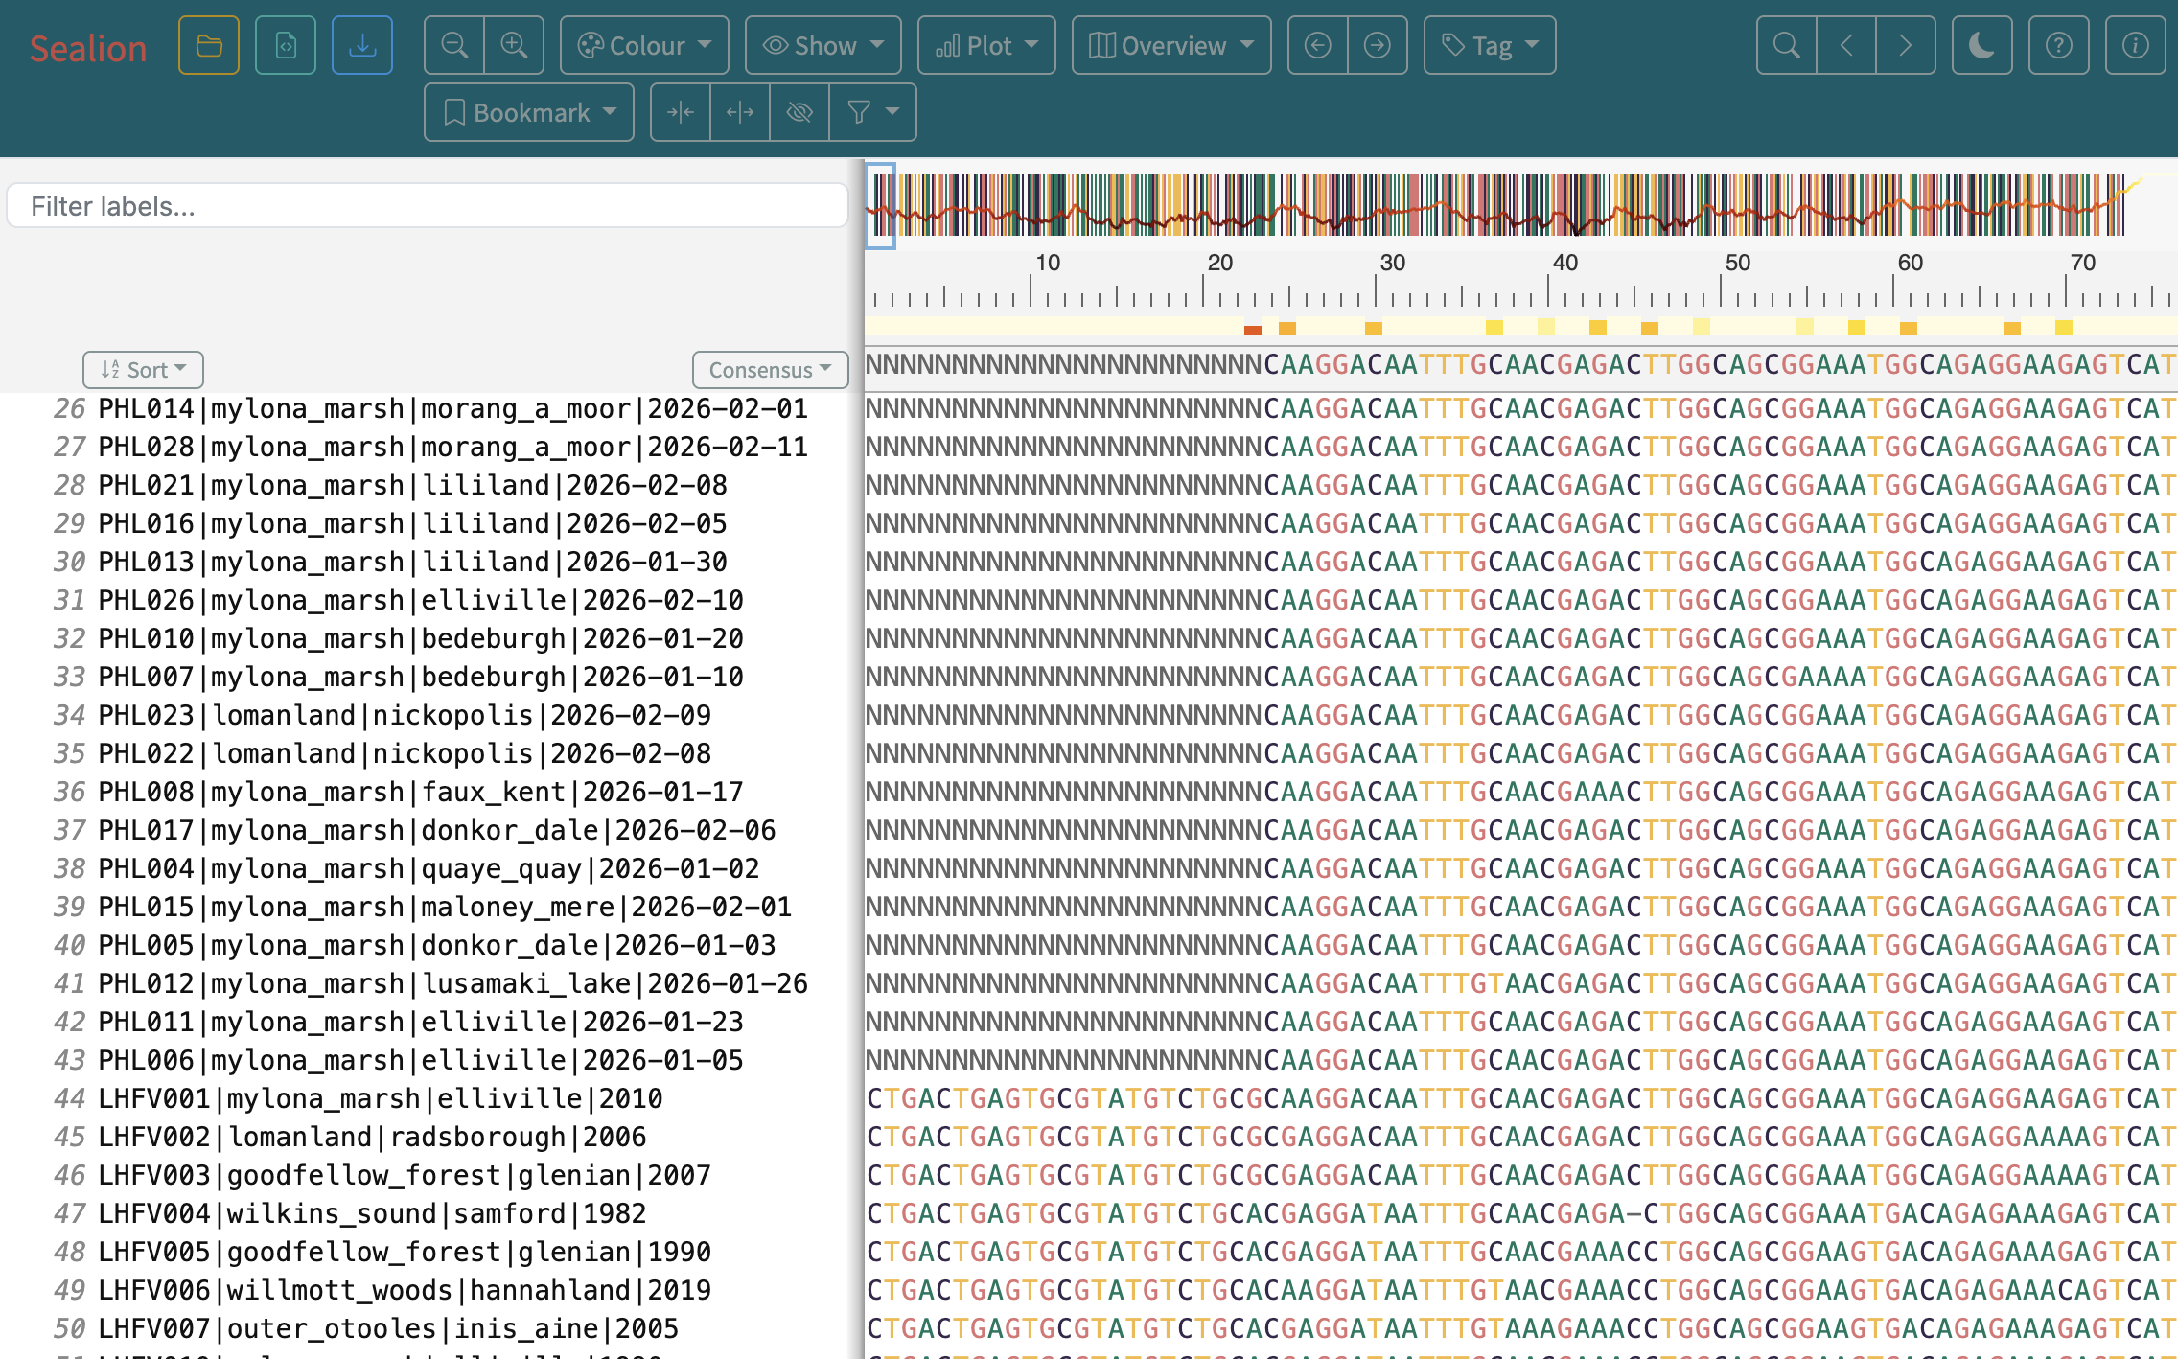Image resolution: width=2178 pixels, height=1359 pixels.
Task: Toggle dark mode moon icon
Action: [x=1981, y=45]
